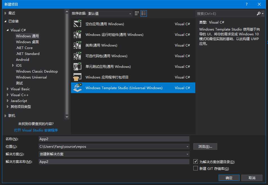
Task: Select .NET Standard category
Action: point(28,54)
